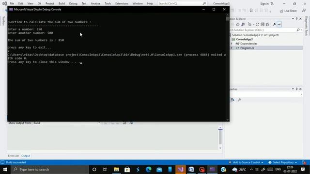Click the Build succeeded status message icon
This screenshot has height=174, width=310.
pyautogui.click(x=2, y=162)
